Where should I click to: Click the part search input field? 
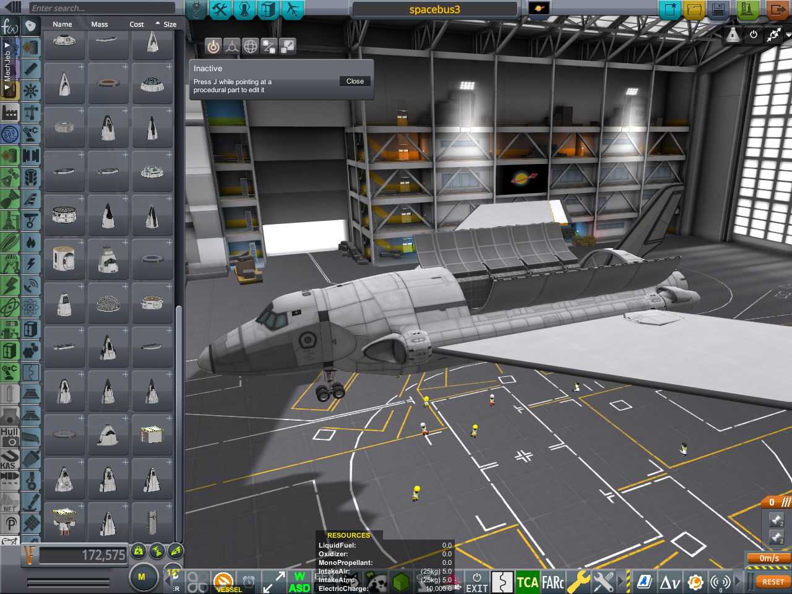pyautogui.click(x=102, y=8)
